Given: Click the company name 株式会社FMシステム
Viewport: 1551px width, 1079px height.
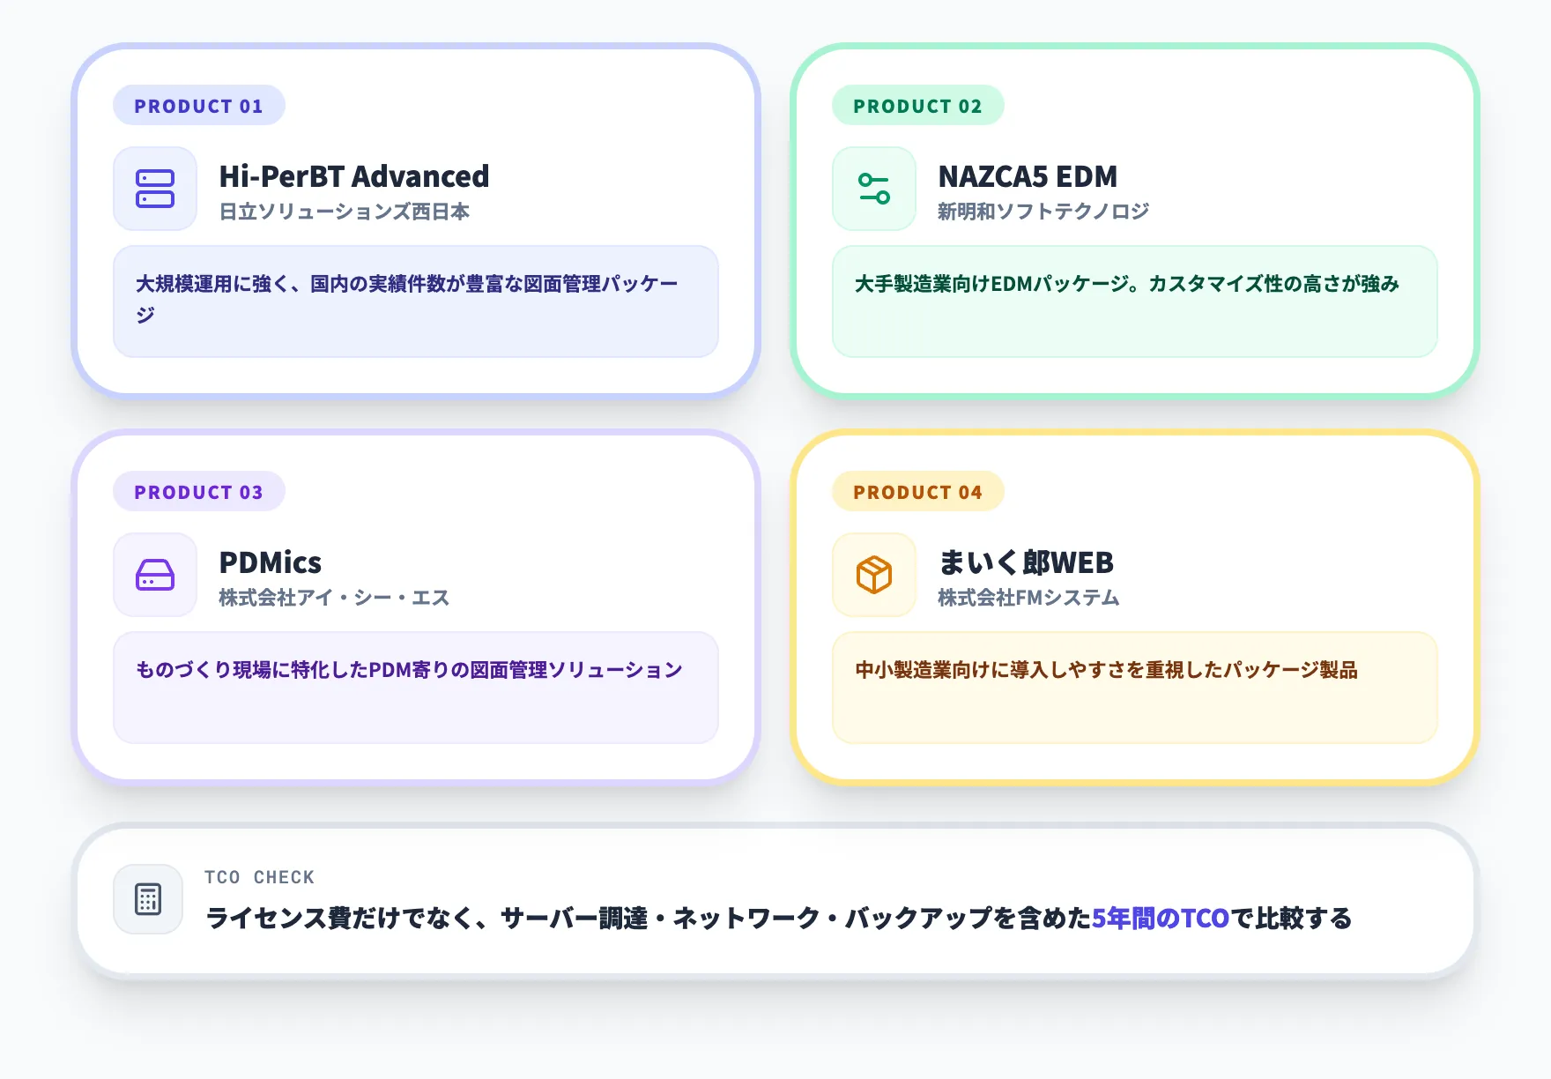Looking at the screenshot, I should click(x=1028, y=597).
